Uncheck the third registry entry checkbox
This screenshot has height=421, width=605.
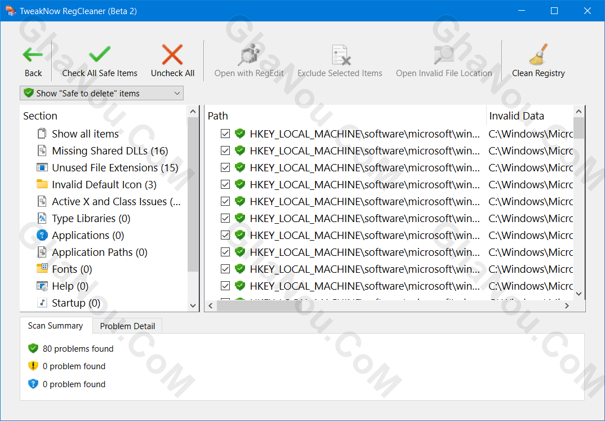point(225,167)
